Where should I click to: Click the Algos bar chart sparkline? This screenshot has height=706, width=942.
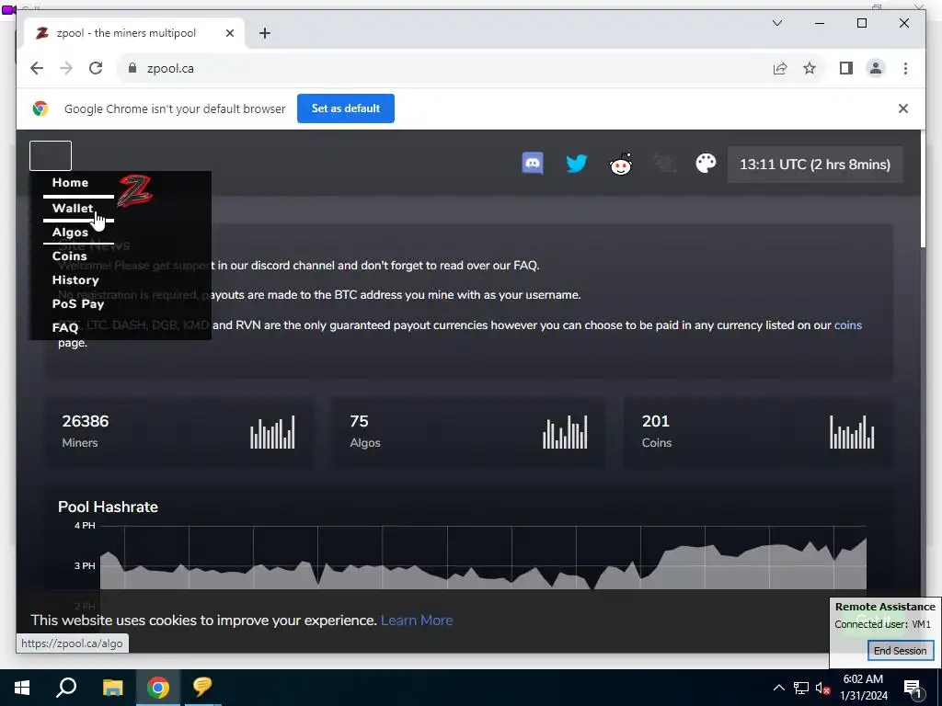(x=565, y=432)
